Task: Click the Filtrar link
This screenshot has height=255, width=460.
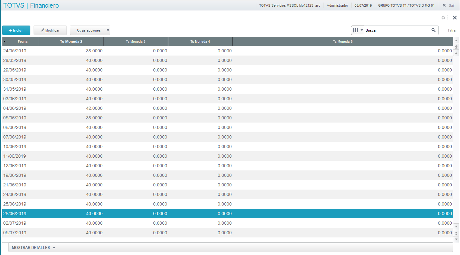Action: (452, 30)
